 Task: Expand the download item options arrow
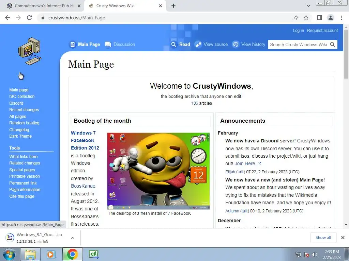(x=72, y=238)
